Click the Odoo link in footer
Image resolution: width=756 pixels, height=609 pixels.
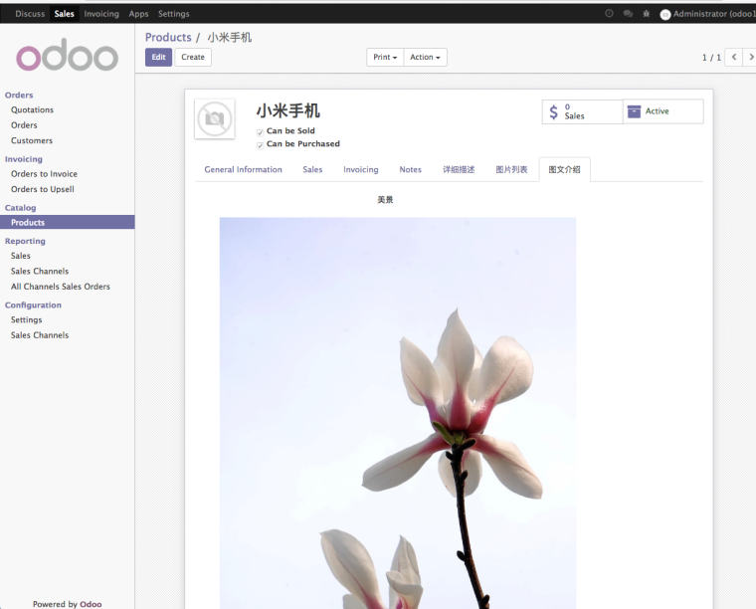[x=91, y=604]
